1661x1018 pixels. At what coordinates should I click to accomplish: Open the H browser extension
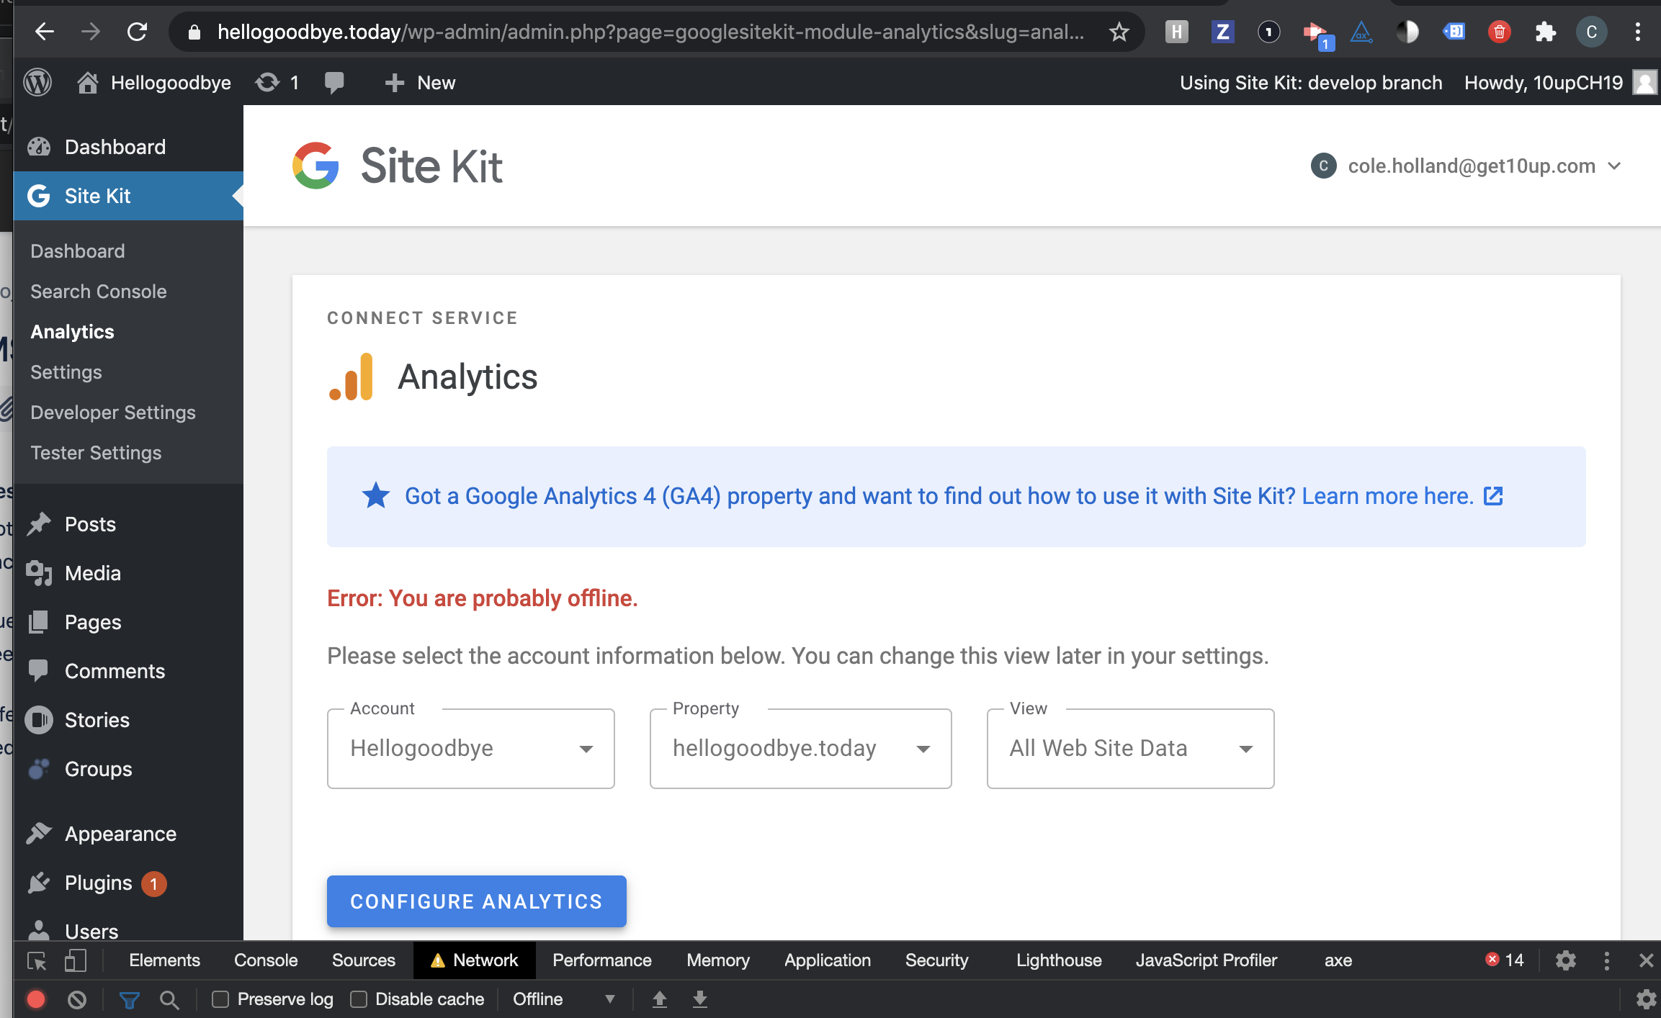click(x=1176, y=32)
